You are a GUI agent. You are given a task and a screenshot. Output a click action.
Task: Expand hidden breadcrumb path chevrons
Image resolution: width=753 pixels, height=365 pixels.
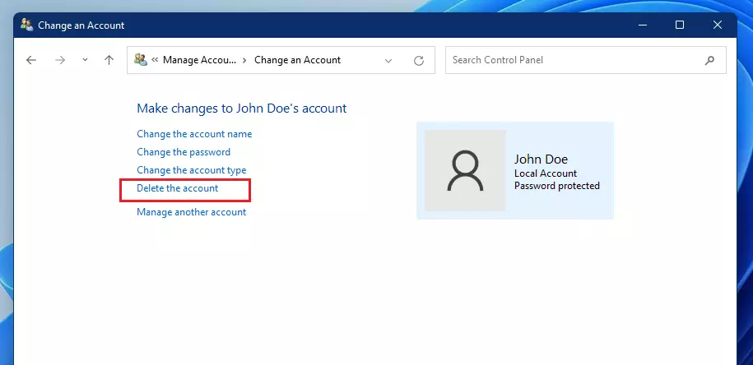click(x=155, y=60)
